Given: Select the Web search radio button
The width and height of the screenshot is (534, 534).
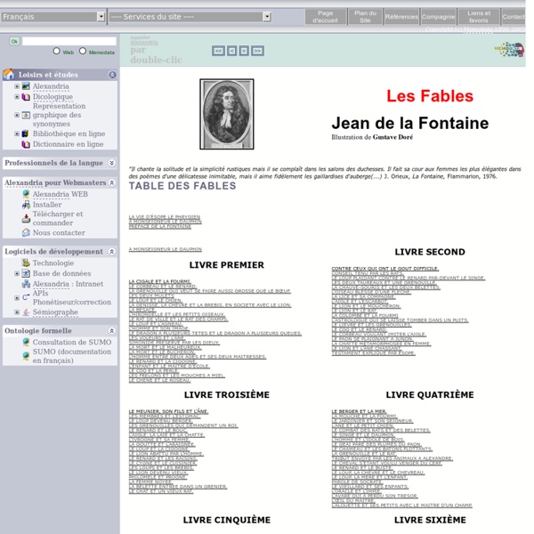Looking at the screenshot, I should 57,51.
